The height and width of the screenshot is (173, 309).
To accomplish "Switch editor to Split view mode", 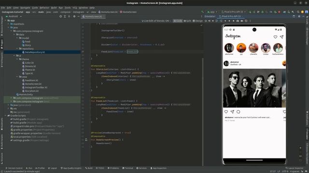I will click(x=187, y=21).
